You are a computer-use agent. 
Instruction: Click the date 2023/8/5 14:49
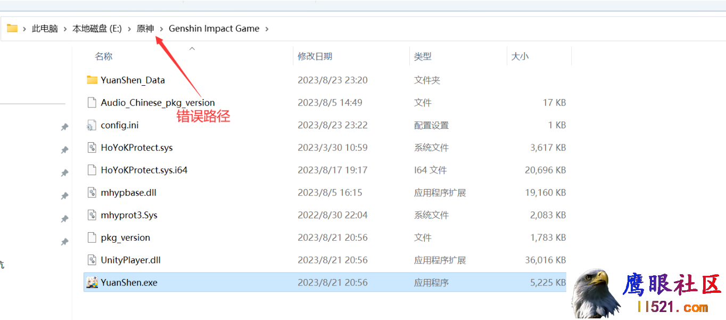(x=330, y=103)
